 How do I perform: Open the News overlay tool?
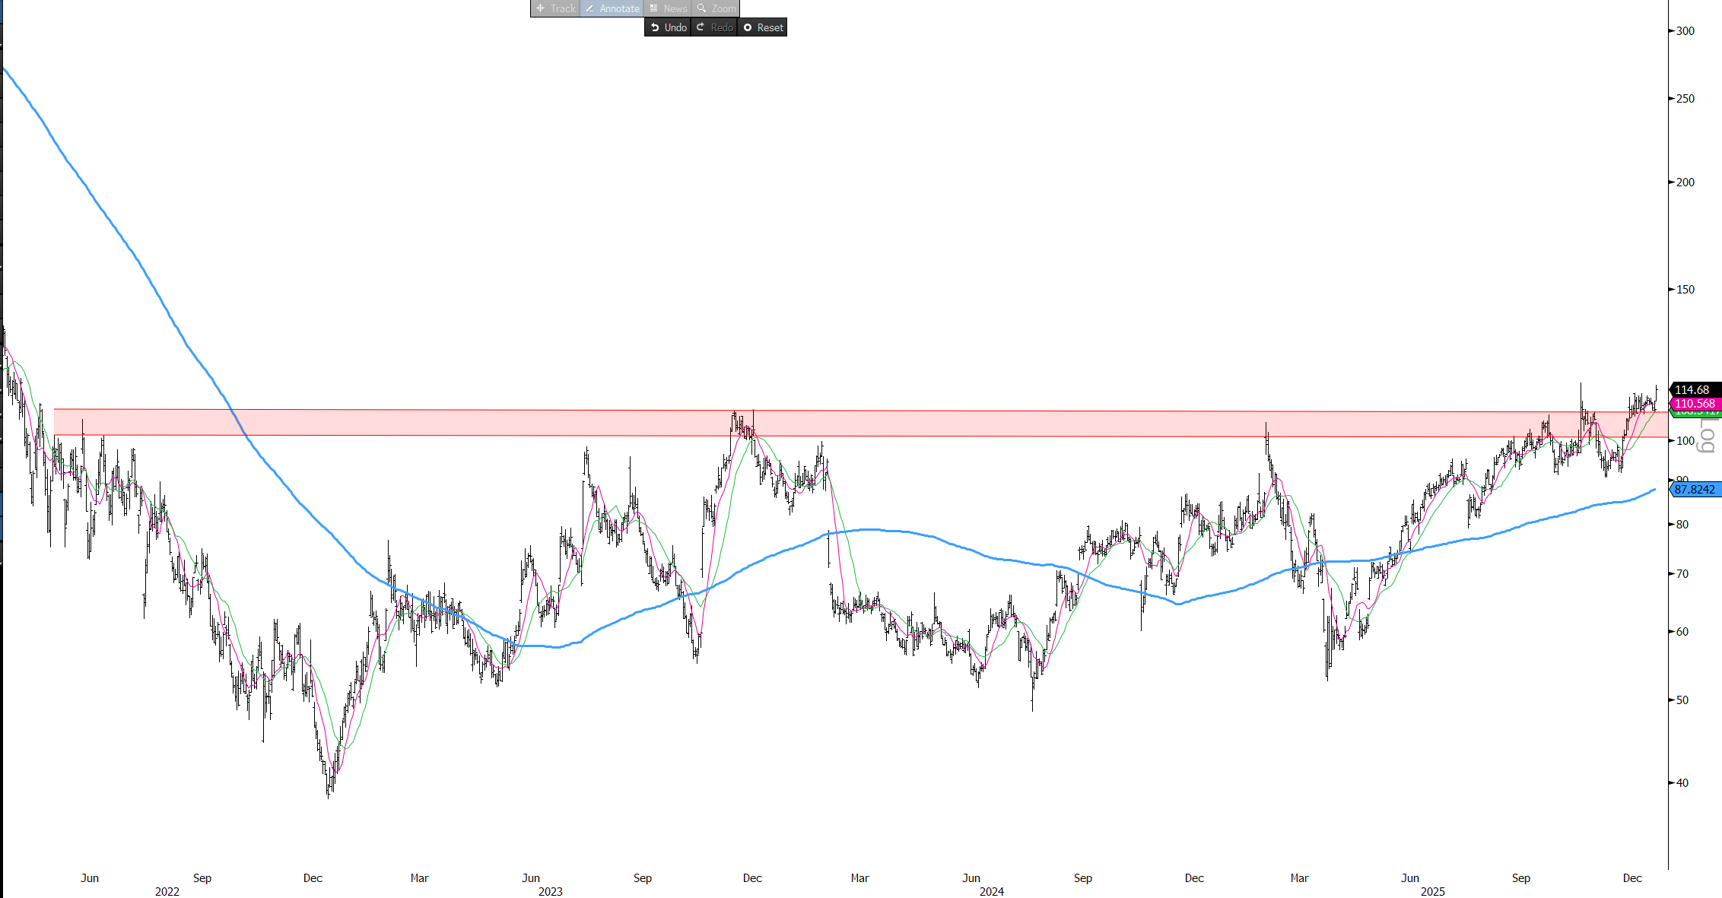click(668, 8)
